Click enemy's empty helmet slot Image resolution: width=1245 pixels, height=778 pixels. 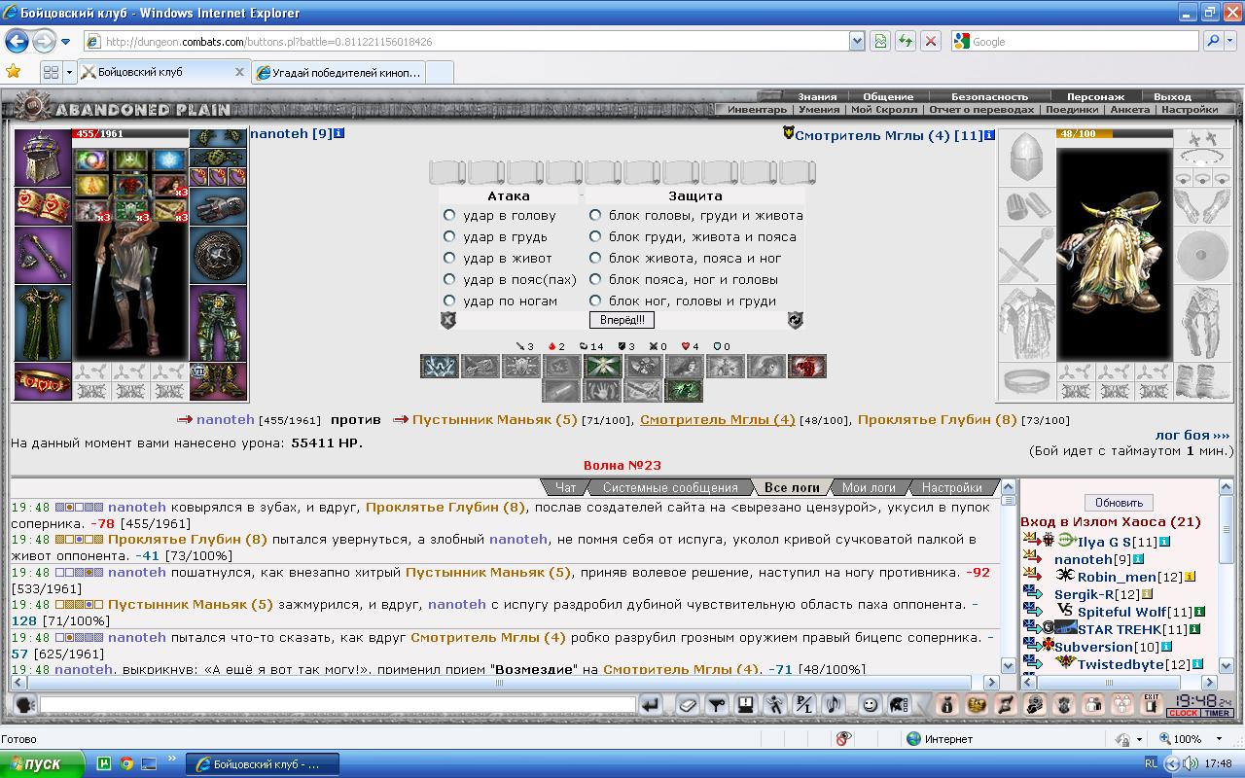click(x=1028, y=157)
